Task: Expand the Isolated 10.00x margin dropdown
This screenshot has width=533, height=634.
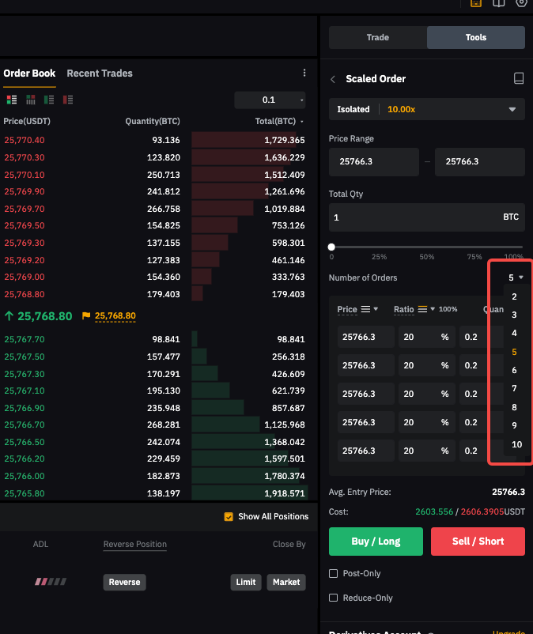Action: (426, 109)
